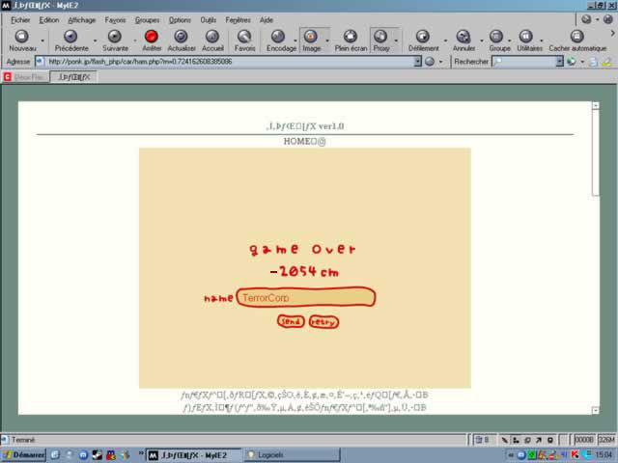This screenshot has width=618, height=463.
Task: Go to the Accueil home page
Action: click(x=212, y=38)
